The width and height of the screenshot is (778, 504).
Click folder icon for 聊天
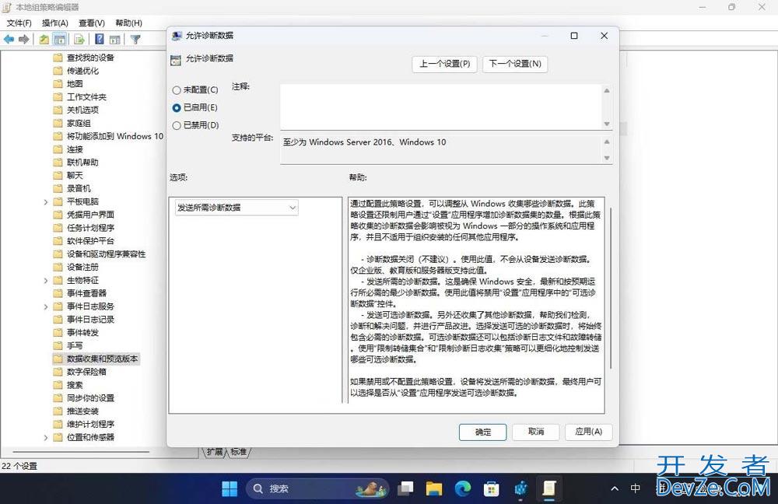(58, 176)
